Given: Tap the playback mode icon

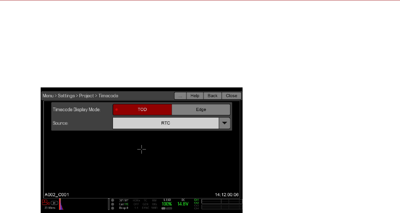Looking at the screenshot, I should 54,203.
